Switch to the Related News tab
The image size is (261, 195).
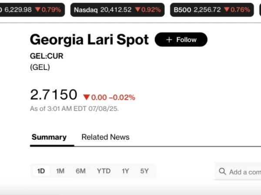(x=105, y=137)
